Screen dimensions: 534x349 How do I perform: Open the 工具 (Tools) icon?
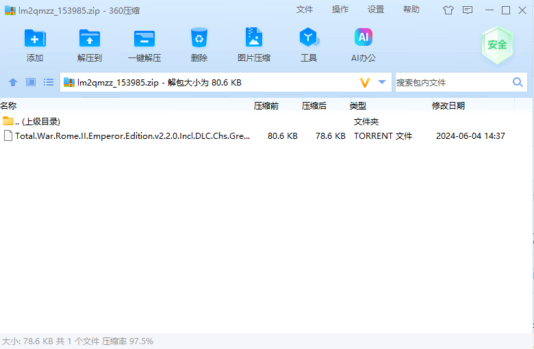click(x=309, y=37)
